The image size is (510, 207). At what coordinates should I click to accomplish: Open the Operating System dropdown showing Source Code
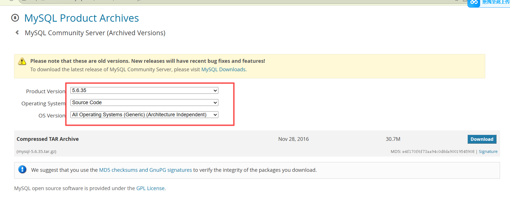tap(144, 103)
